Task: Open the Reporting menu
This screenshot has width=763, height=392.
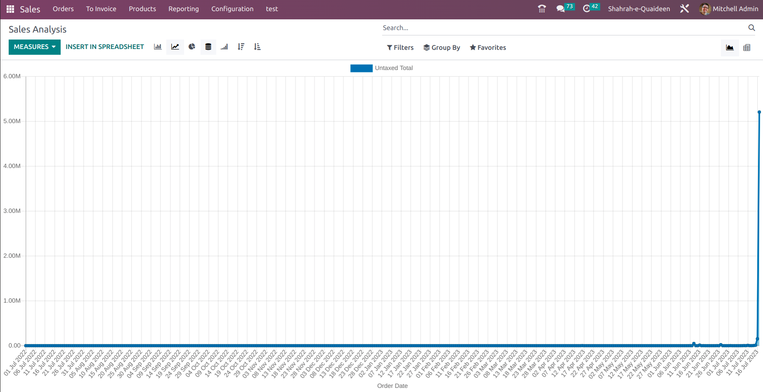Action: tap(184, 9)
